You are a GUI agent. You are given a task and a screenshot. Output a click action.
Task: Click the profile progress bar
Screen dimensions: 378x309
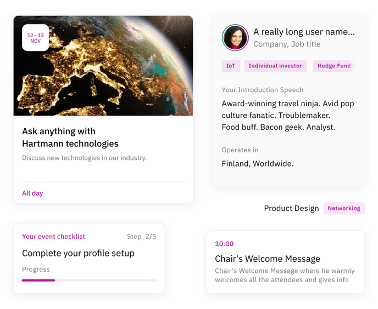pos(89,280)
